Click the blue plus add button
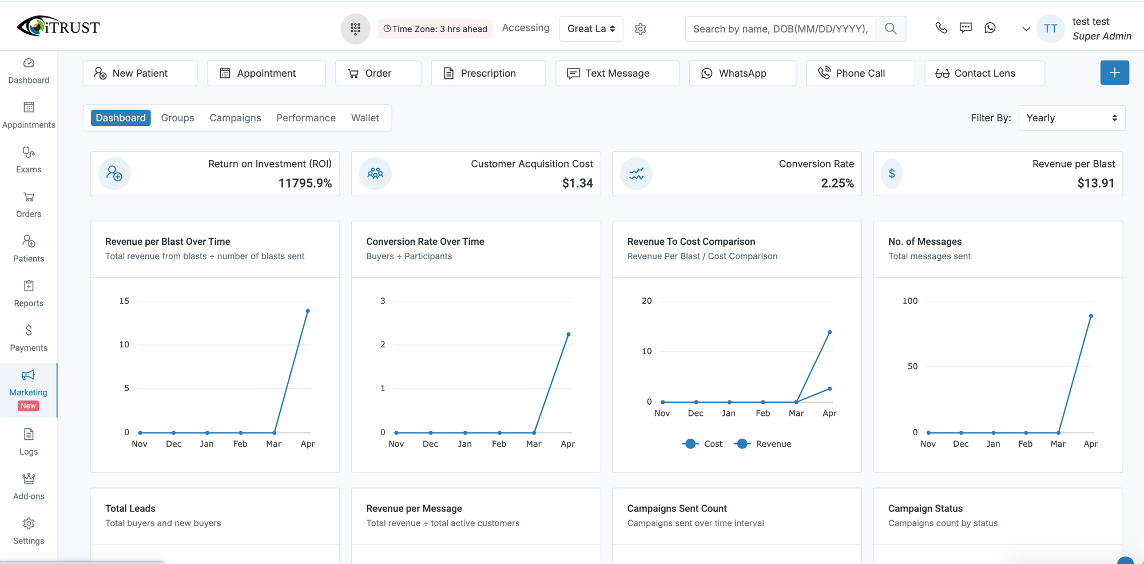The width and height of the screenshot is (1144, 564). 1114,73
